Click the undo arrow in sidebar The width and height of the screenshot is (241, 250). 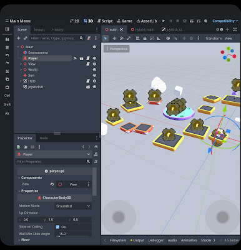(x=7, y=55)
